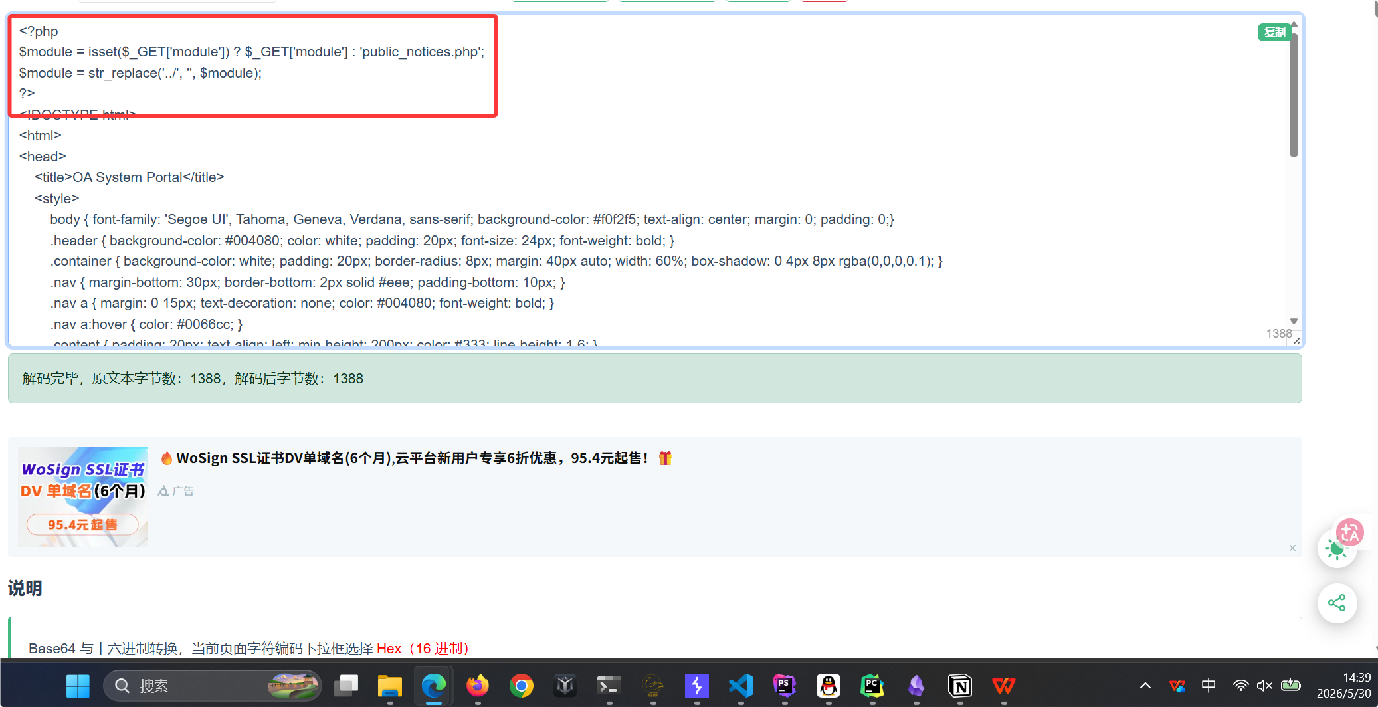This screenshot has height=707, width=1378.
Task: Click the green share floating button
Action: coord(1337,603)
